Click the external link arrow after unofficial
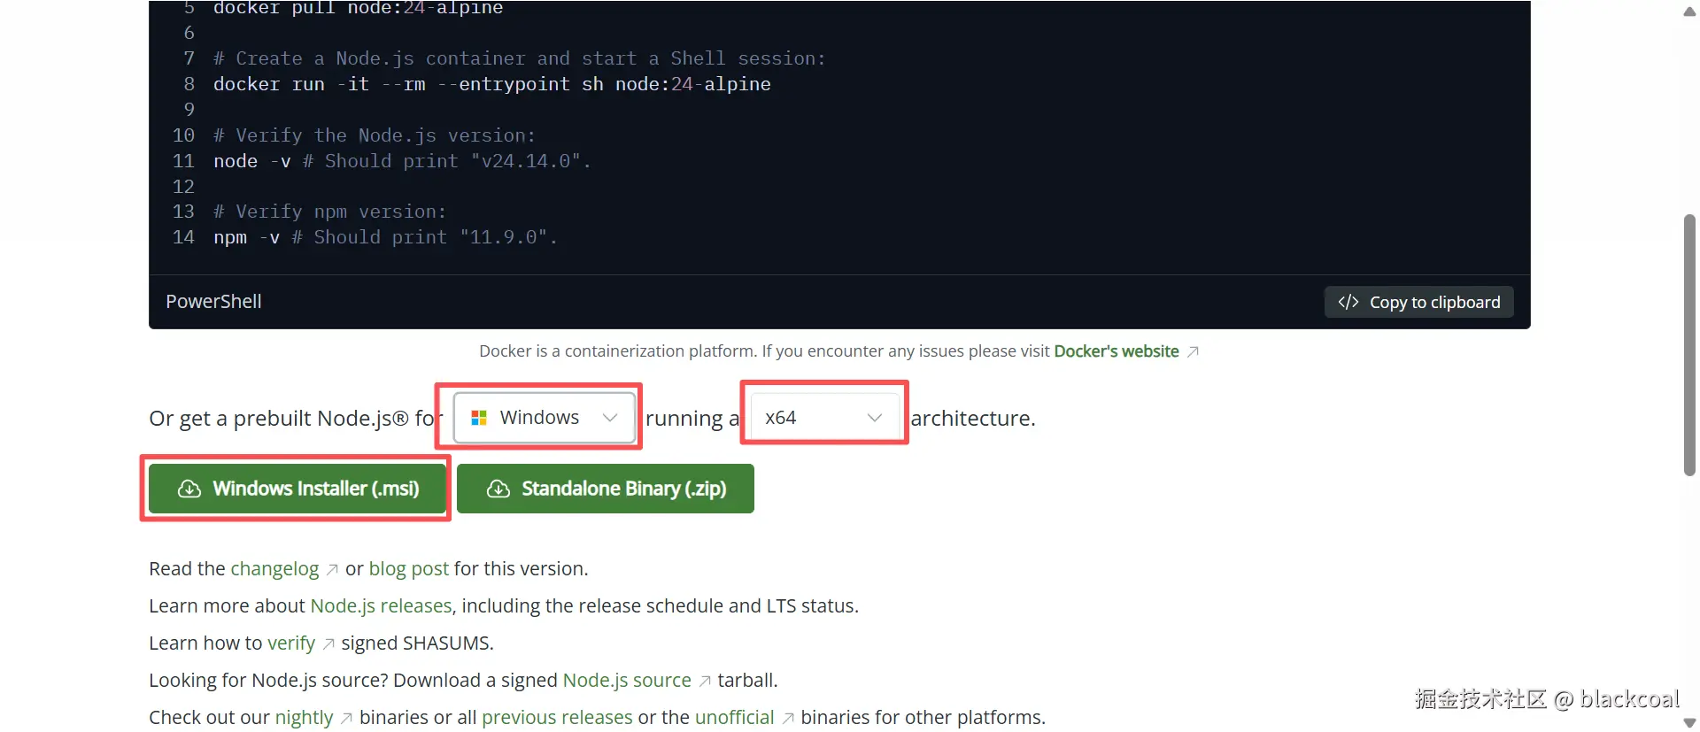This screenshot has width=1700, height=732. pyautogui.click(x=788, y=719)
